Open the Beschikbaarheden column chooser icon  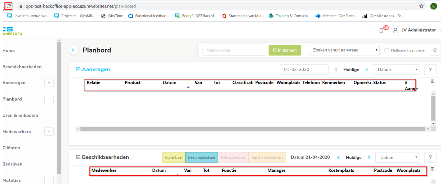click(x=433, y=169)
